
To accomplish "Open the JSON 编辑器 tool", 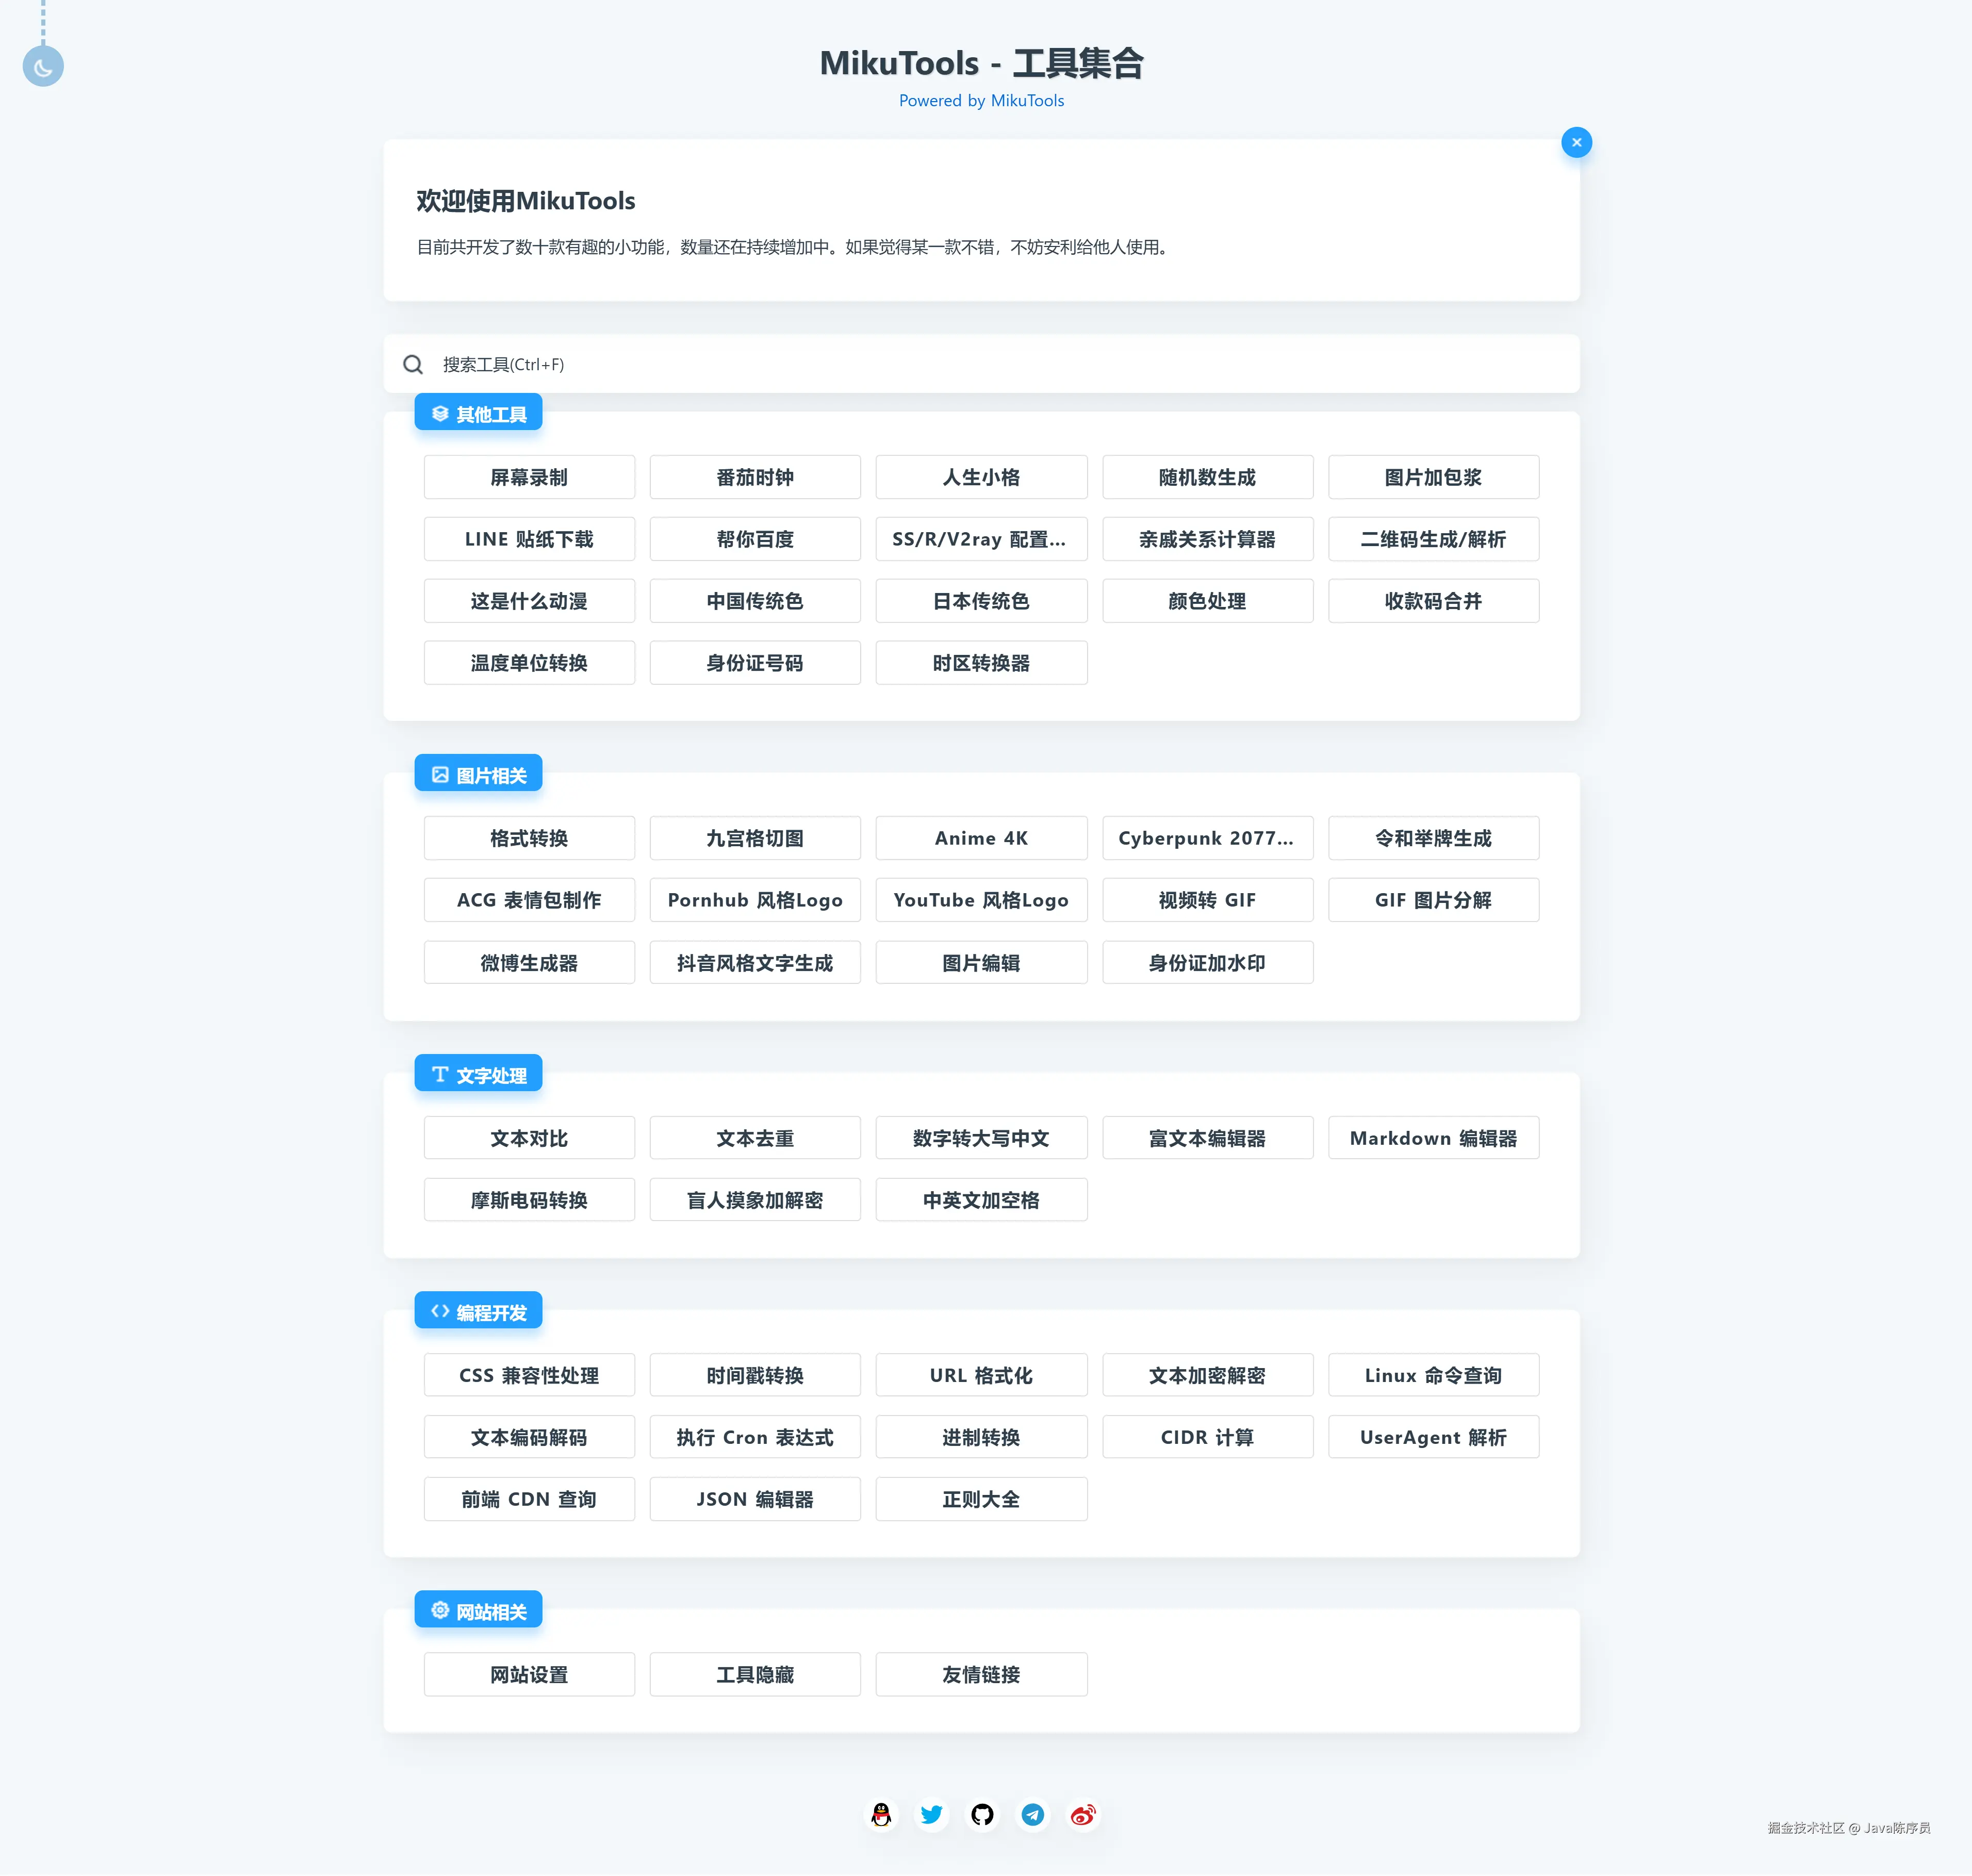I will pyautogui.click(x=754, y=1499).
